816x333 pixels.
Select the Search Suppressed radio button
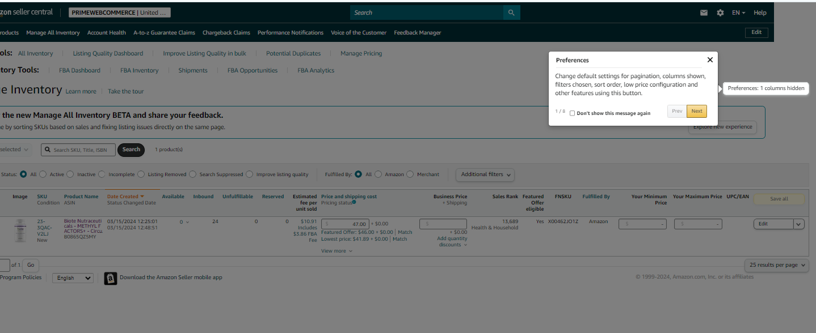coord(193,174)
